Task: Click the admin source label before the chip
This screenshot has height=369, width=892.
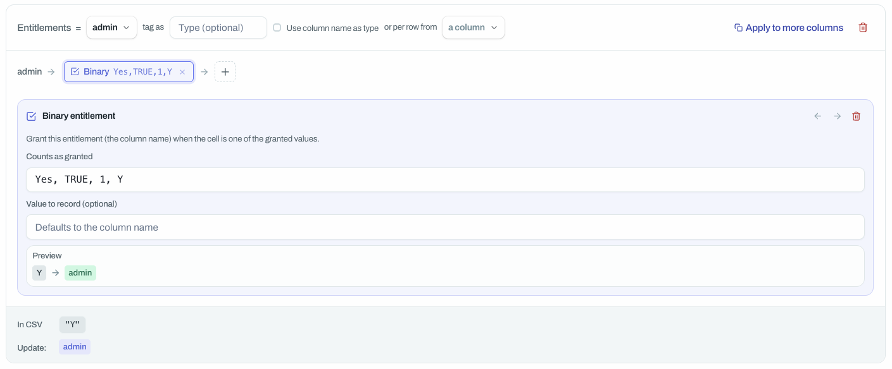Action: [30, 72]
